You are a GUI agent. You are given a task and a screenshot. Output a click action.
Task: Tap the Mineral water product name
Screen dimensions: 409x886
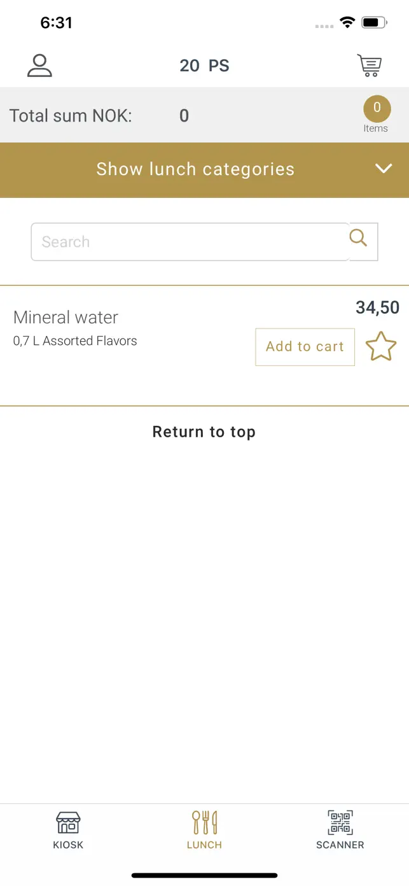click(x=66, y=317)
